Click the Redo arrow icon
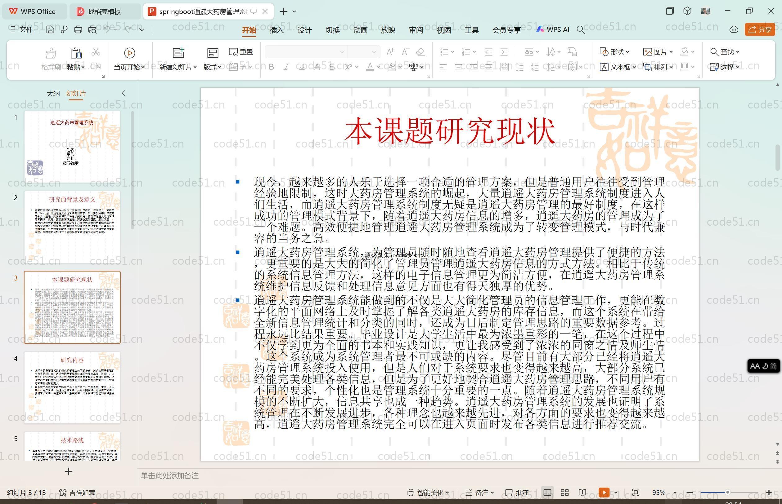Screen dimensions: 782x504 coord(128,29)
